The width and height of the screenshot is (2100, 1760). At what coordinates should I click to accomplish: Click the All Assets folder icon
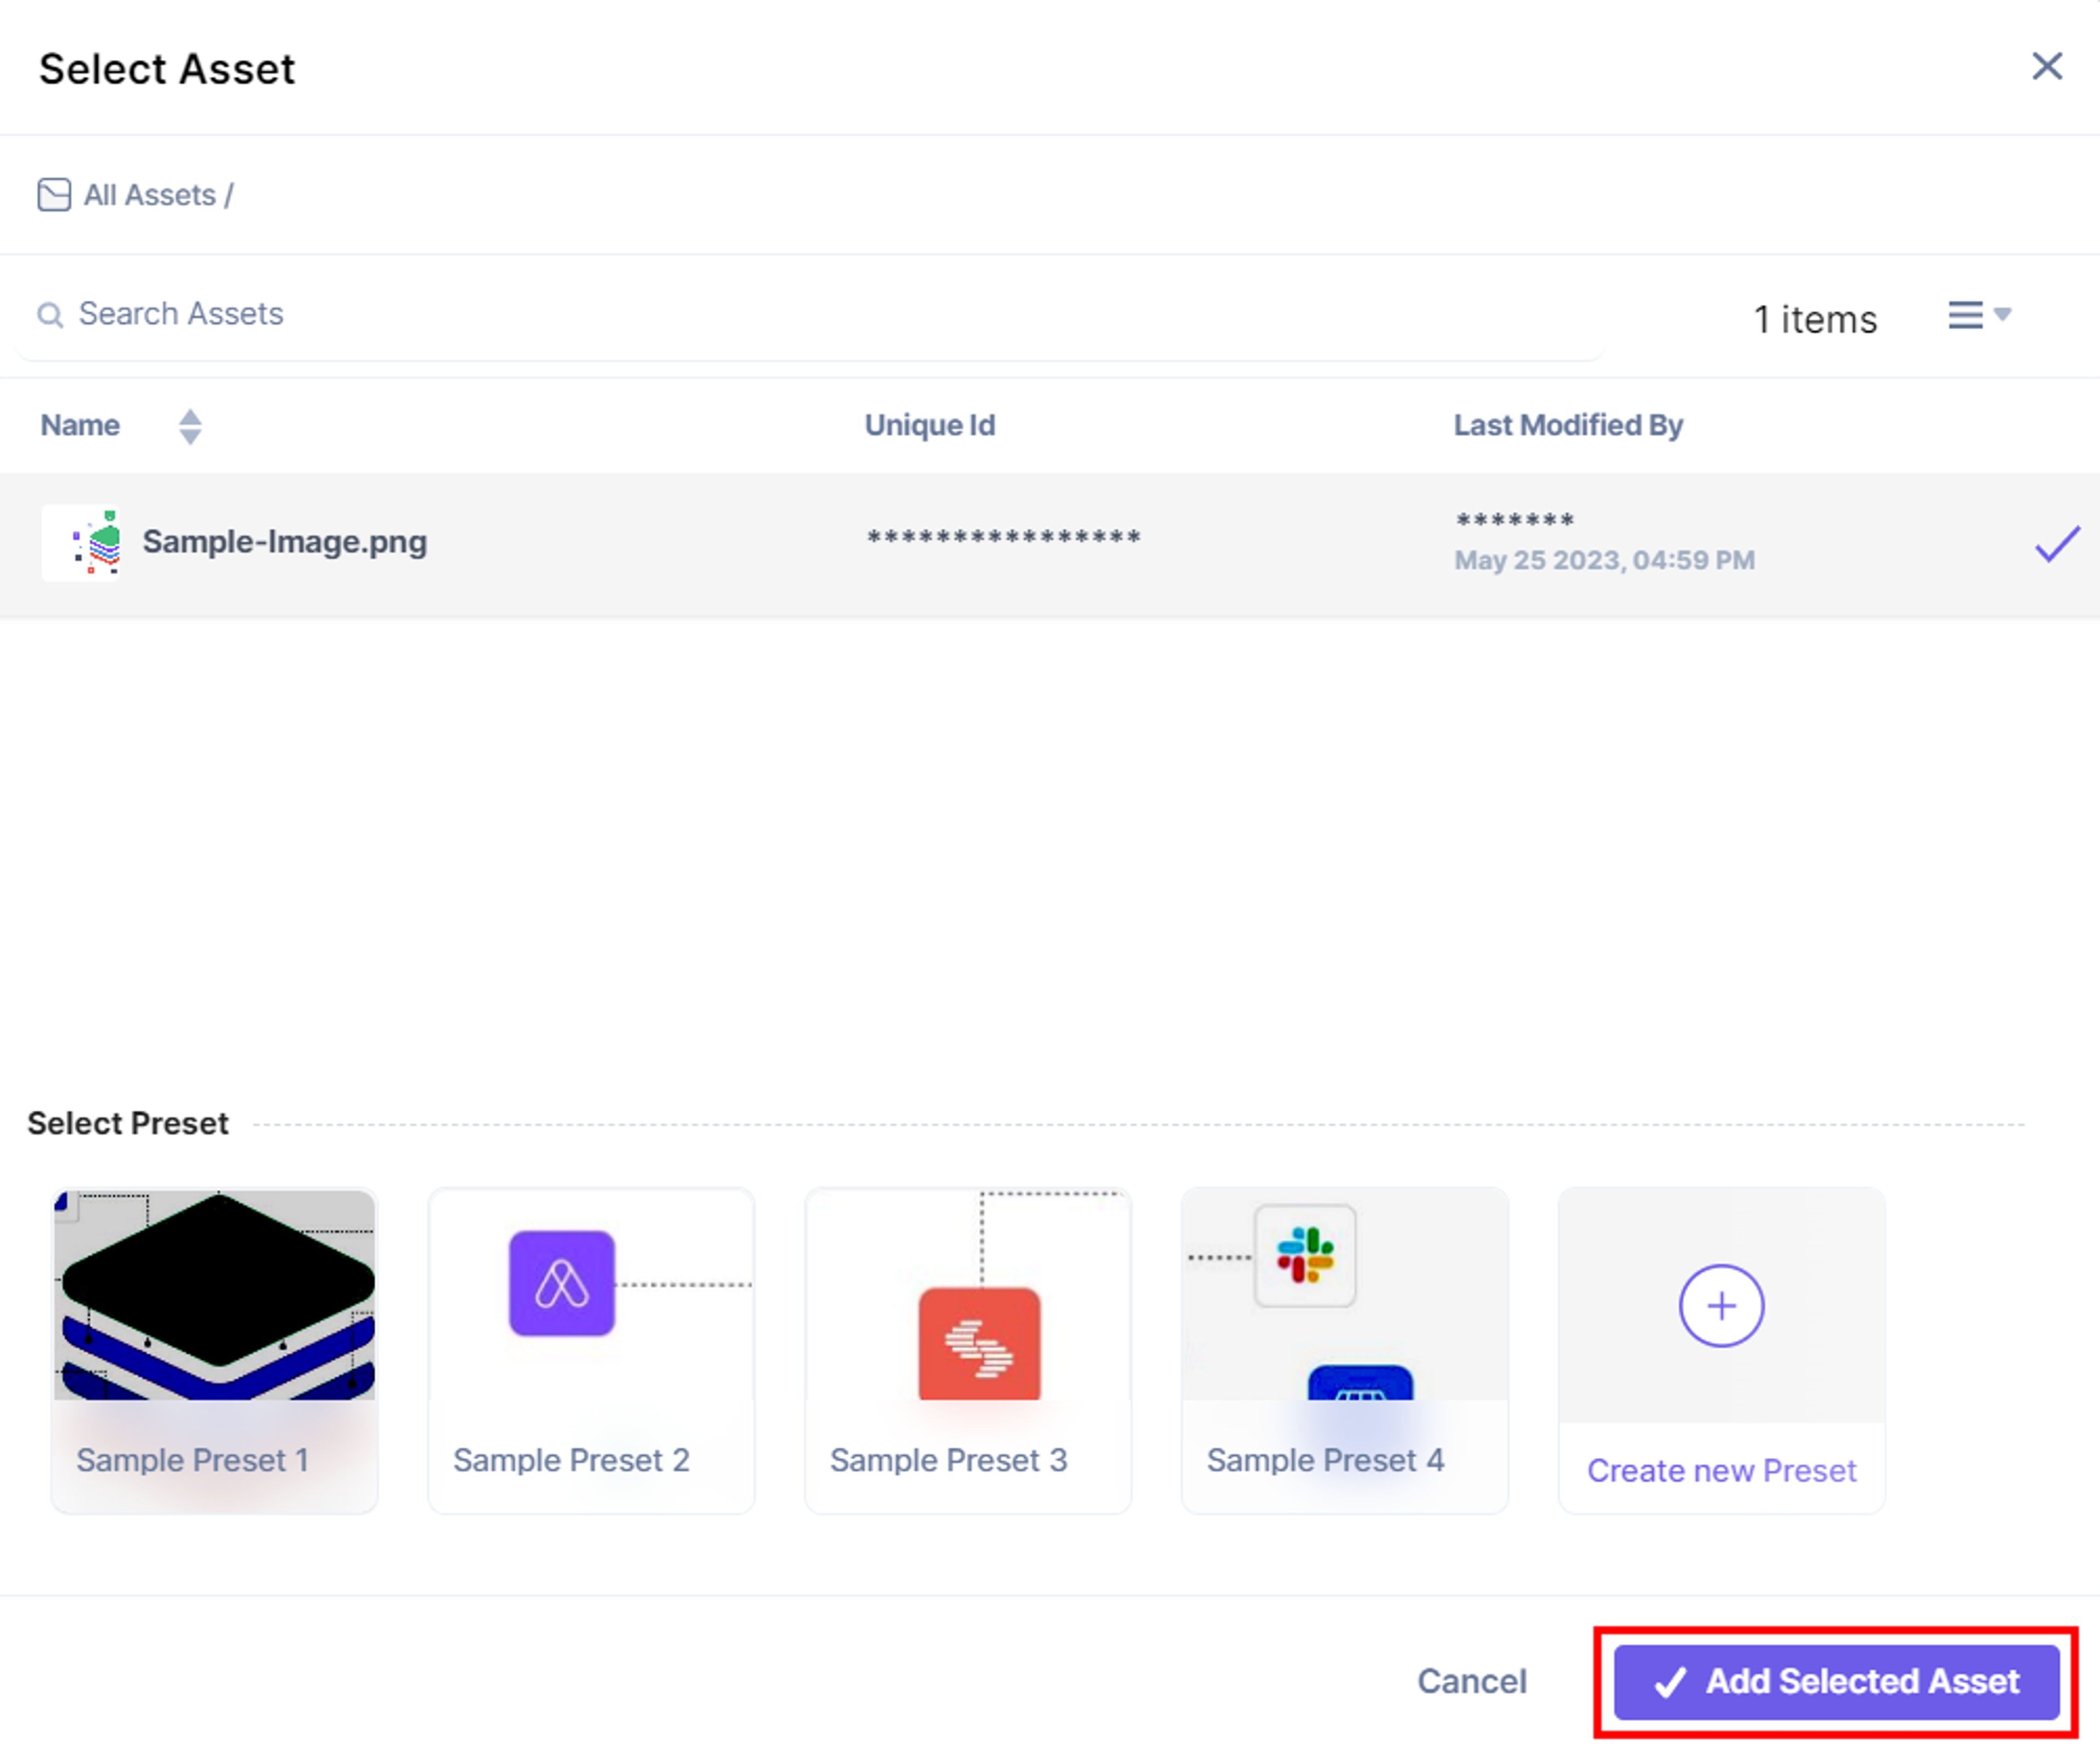point(54,195)
